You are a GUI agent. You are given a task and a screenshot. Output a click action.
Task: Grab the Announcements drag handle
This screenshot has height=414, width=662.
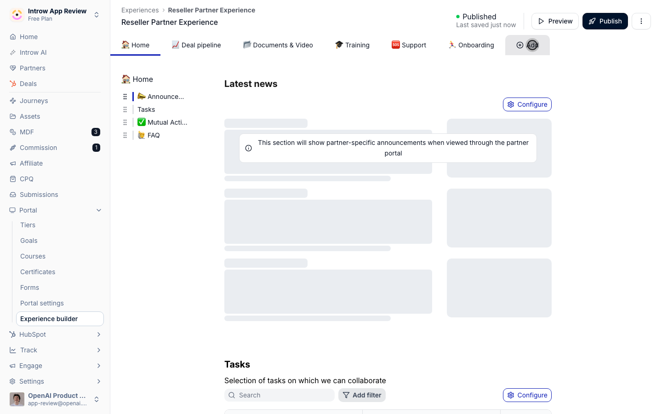tap(125, 97)
